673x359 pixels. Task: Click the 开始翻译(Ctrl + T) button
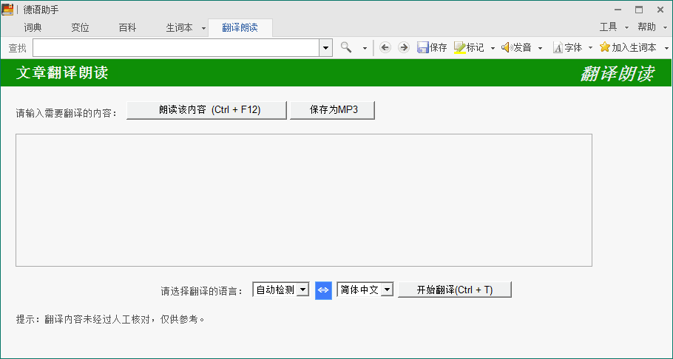(454, 290)
